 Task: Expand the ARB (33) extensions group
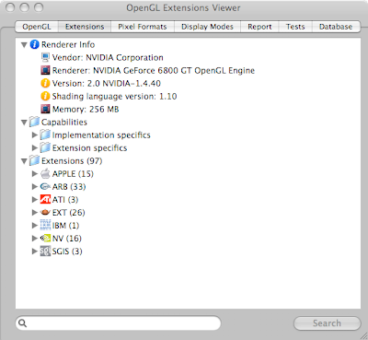(35, 186)
